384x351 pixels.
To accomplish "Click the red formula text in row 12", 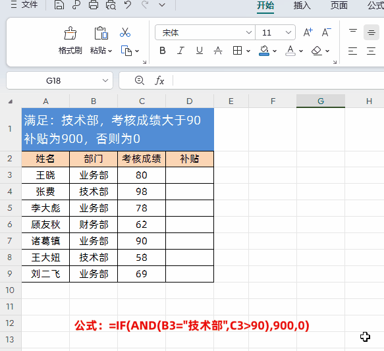I will pyautogui.click(x=192, y=325).
